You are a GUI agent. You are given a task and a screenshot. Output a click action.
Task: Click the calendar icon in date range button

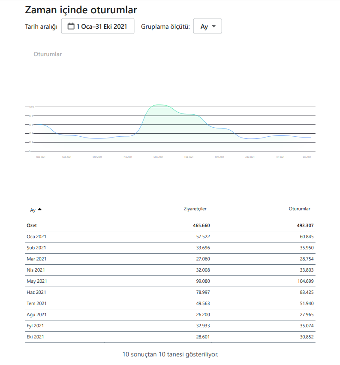click(71, 26)
